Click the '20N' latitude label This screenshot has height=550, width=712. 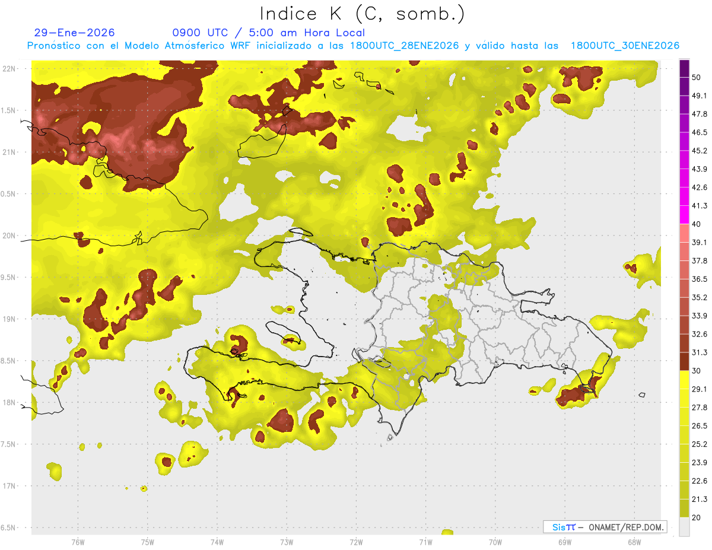tap(9, 236)
